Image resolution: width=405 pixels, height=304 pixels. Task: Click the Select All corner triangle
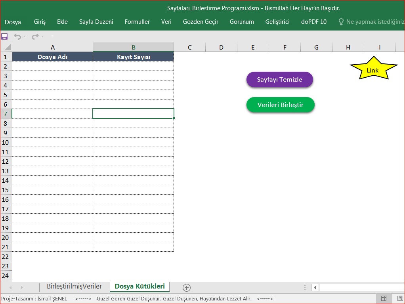point(8,47)
